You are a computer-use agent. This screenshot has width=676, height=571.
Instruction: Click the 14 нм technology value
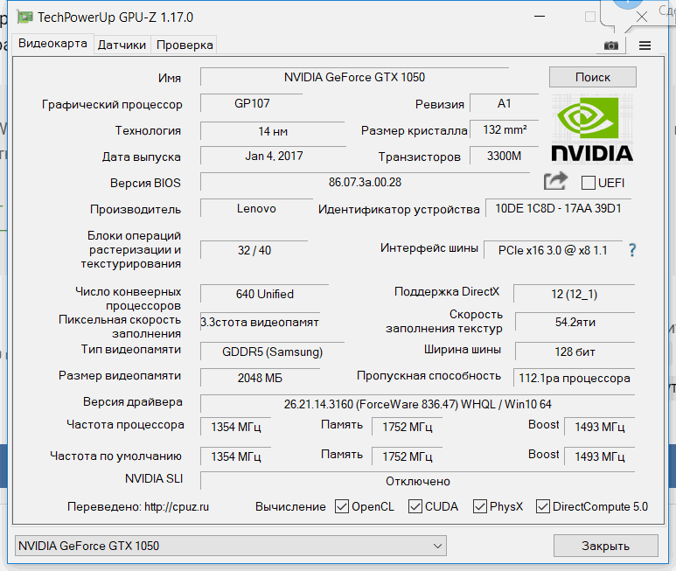273,131
